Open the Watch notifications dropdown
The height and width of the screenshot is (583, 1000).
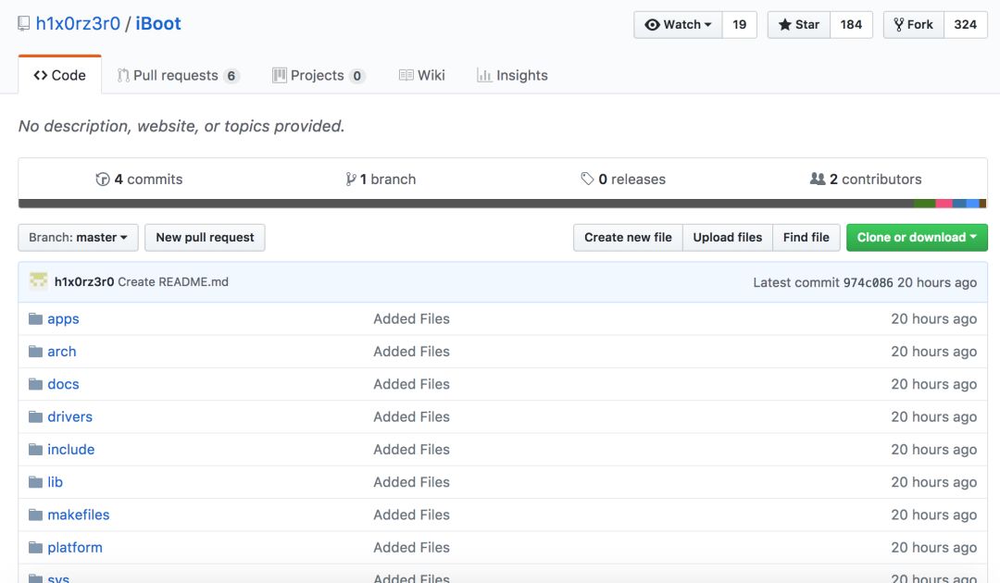(x=678, y=25)
